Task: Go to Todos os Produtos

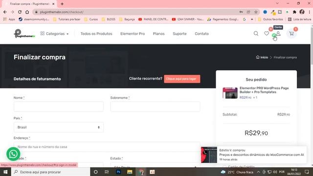Action: [96, 34]
